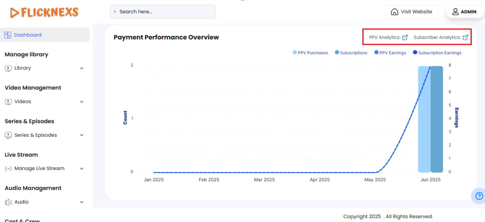Click the Visit Website button

click(412, 12)
